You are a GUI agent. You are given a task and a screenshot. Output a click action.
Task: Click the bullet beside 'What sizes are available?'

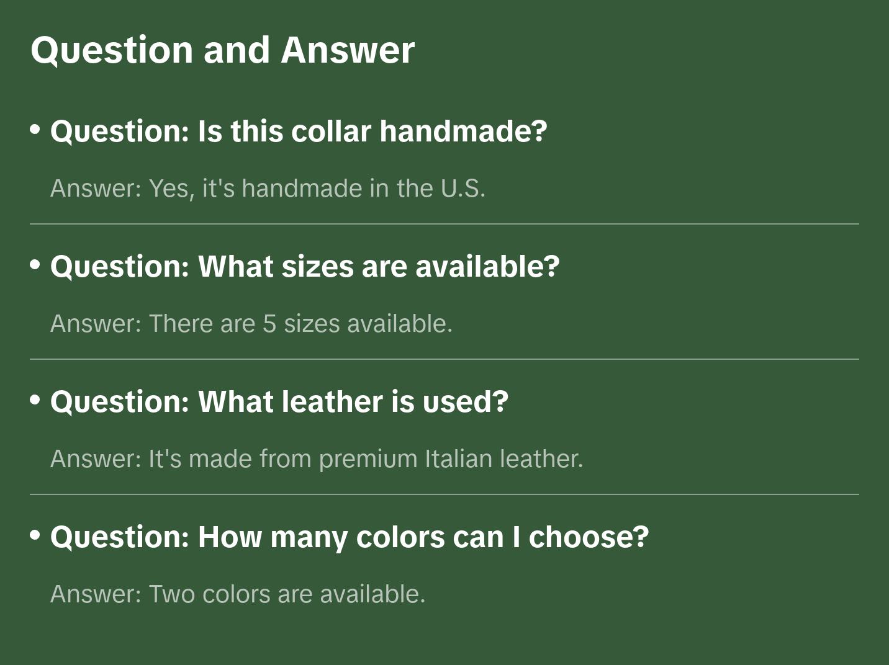35,265
